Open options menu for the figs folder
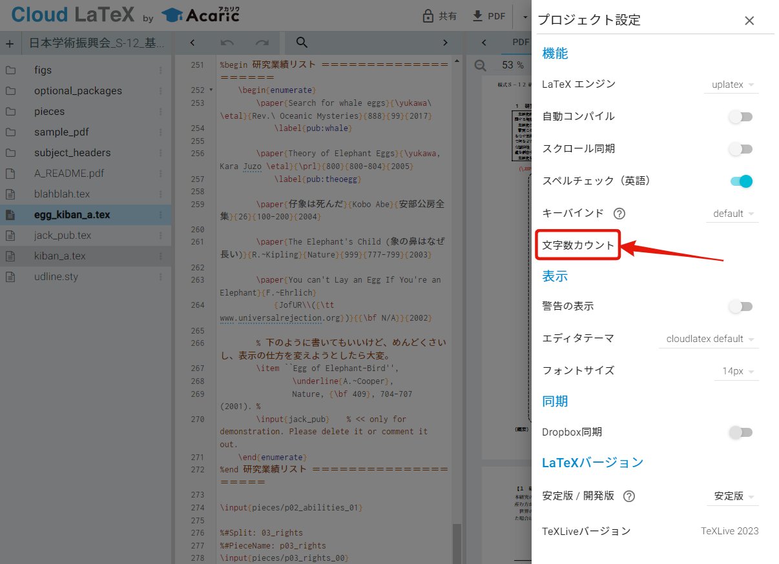779x564 pixels. click(161, 70)
